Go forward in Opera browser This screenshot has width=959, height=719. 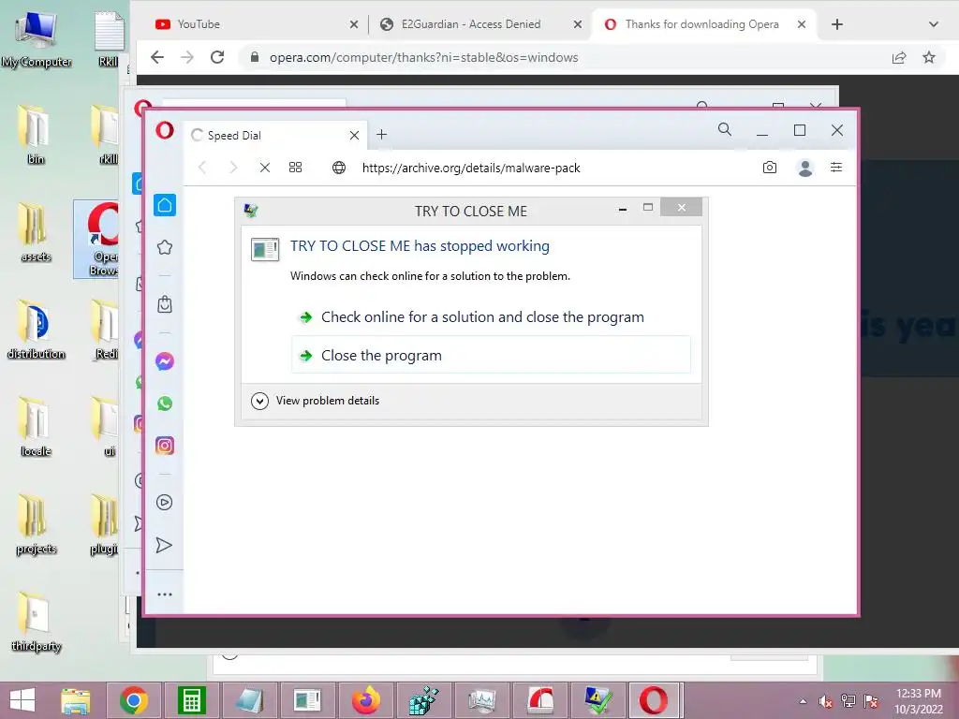[x=233, y=168]
